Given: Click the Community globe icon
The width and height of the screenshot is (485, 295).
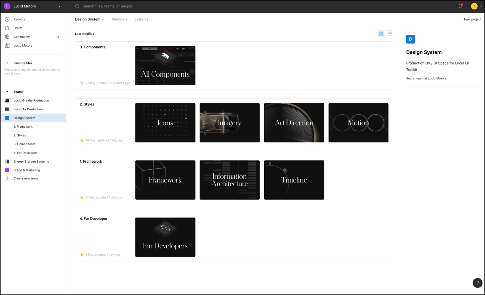Looking at the screenshot, I should coord(7,37).
